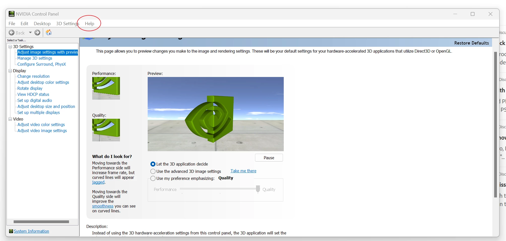Open the System Information link

[31, 231]
